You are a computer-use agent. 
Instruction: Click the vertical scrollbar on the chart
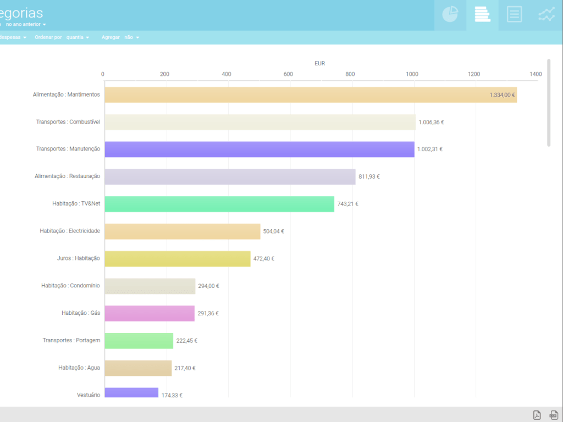[548, 103]
